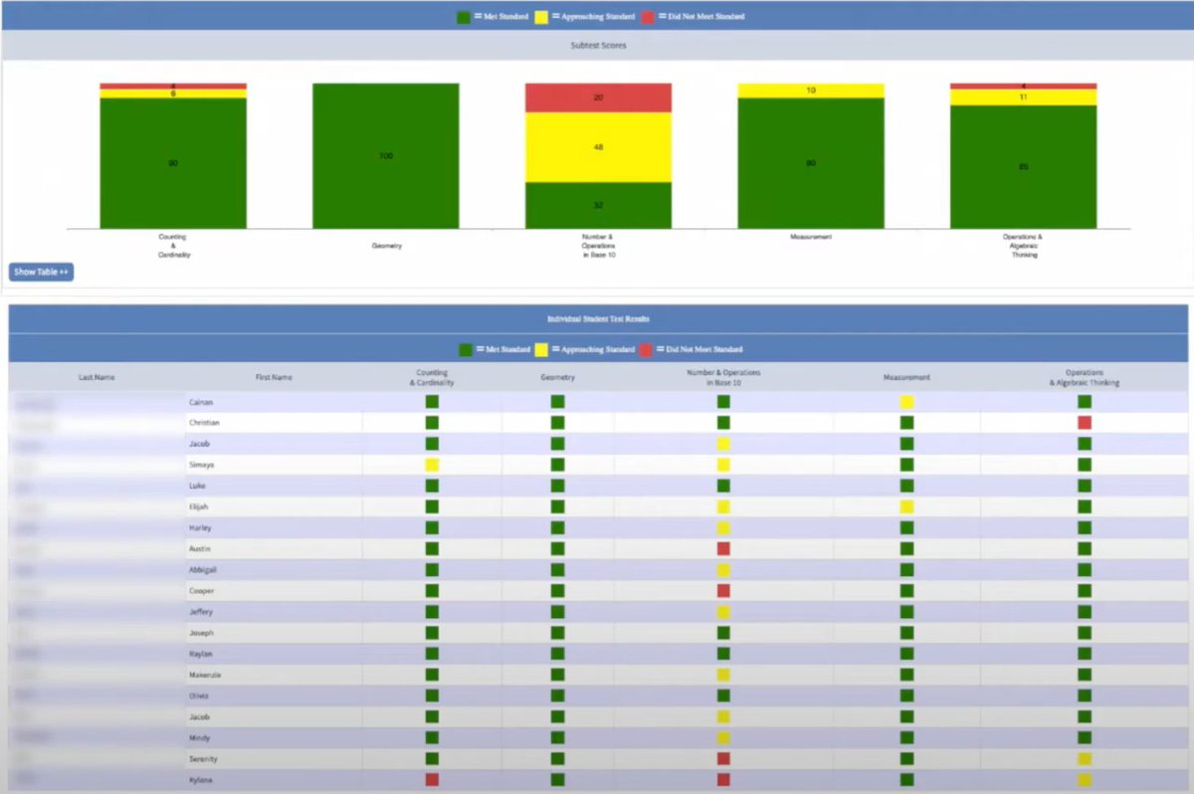Select the first name Christian
The image size is (1194, 794).
click(x=204, y=423)
